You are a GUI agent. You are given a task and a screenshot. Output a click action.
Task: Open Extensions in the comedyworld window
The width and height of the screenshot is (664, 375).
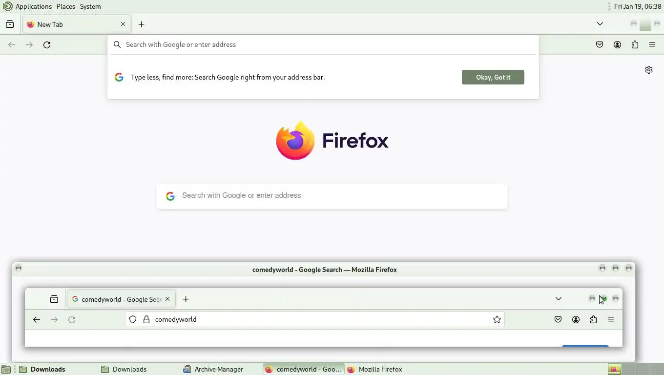593,319
